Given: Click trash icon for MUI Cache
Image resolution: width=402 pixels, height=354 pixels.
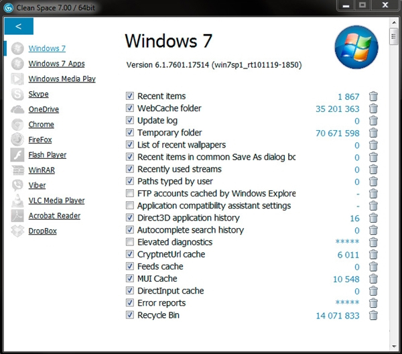Looking at the screenshot, I should point(373,279).
